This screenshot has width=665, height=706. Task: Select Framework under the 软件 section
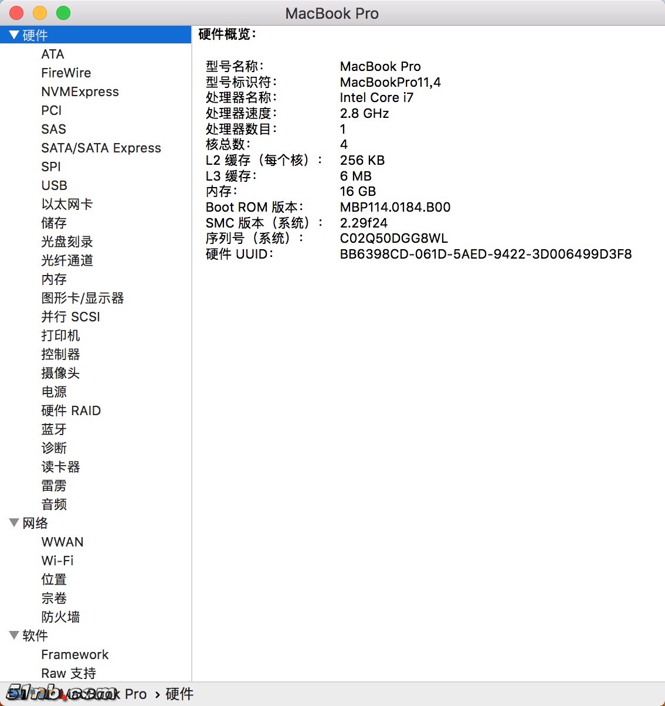pos(74,654)
